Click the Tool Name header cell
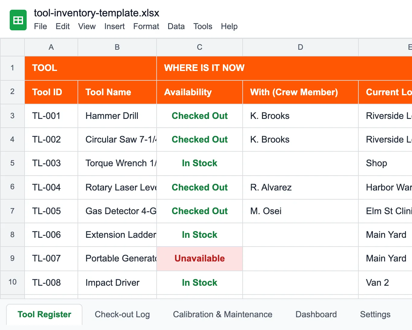412x330 pixels. 117,92
